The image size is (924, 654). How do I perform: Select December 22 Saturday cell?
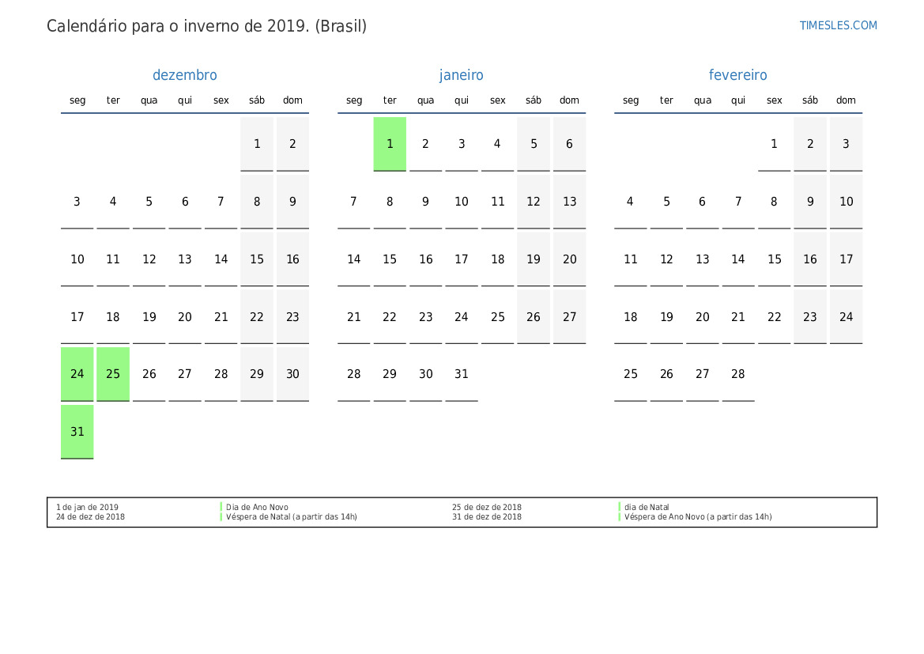257,317
